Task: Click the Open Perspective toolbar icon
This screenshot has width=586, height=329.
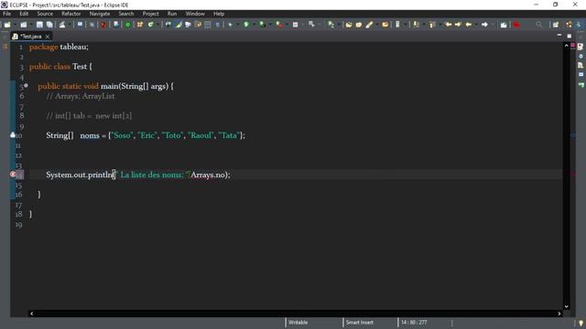Action: pos(556,25)
